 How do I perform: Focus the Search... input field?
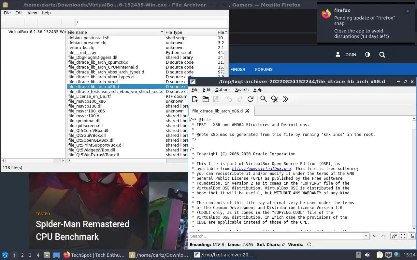pos(276,236)
